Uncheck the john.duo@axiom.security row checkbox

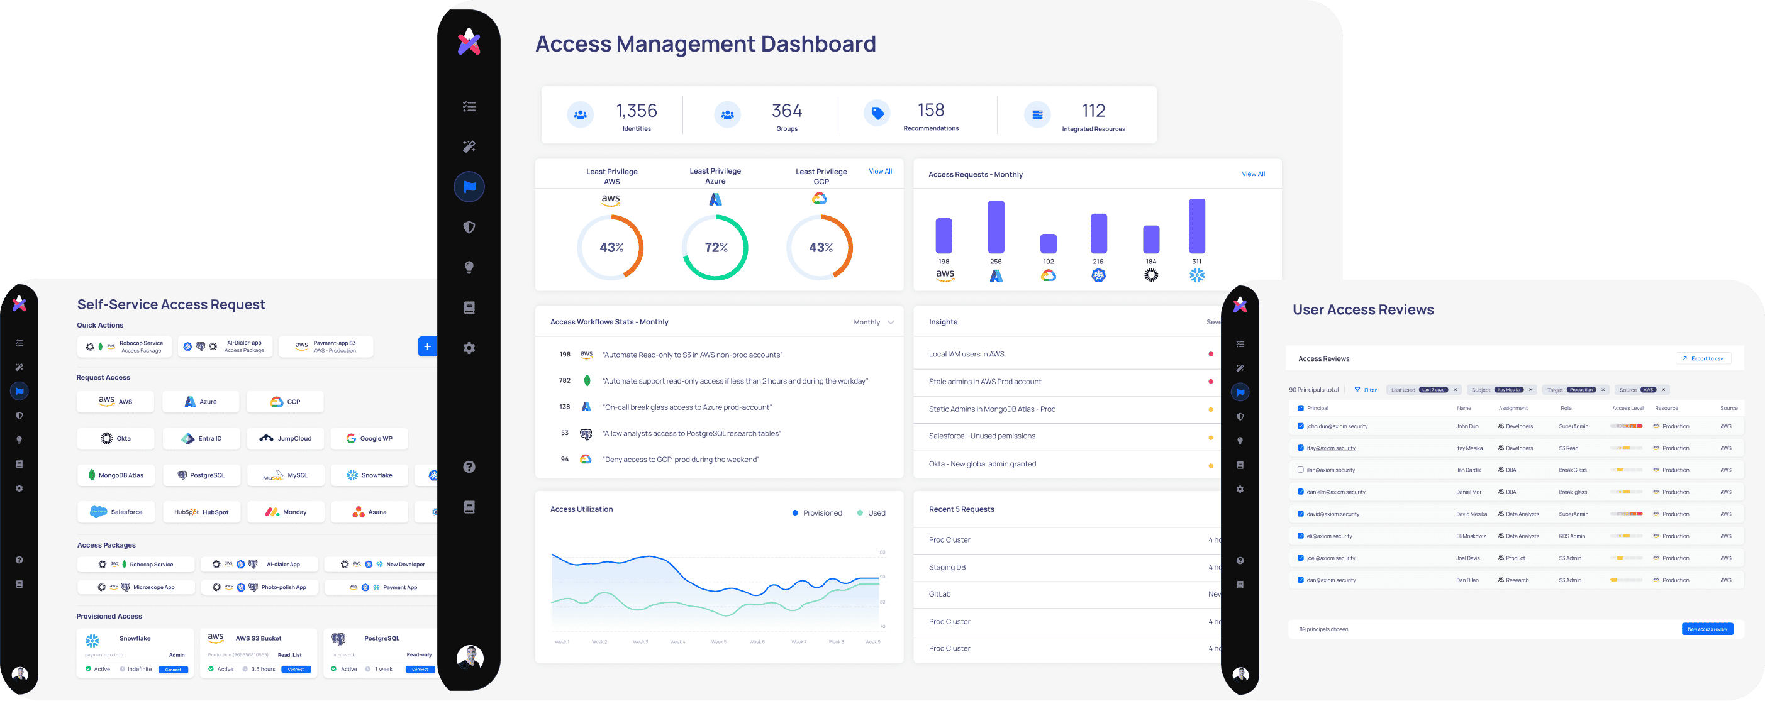click(1300, 426)
